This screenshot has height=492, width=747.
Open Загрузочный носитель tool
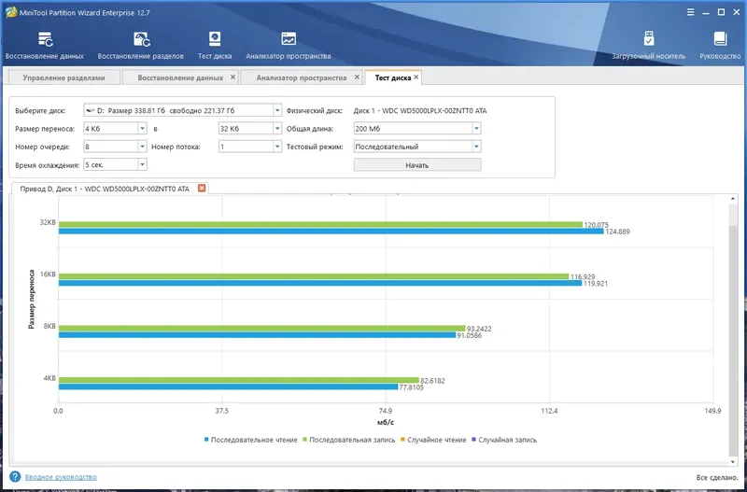pos(649,46)
